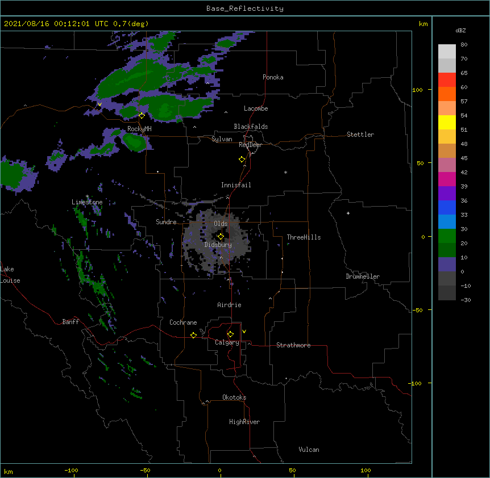Click the Airdrie town label
Viewport: 490px width, 478px height.
(x=229, y=305)
